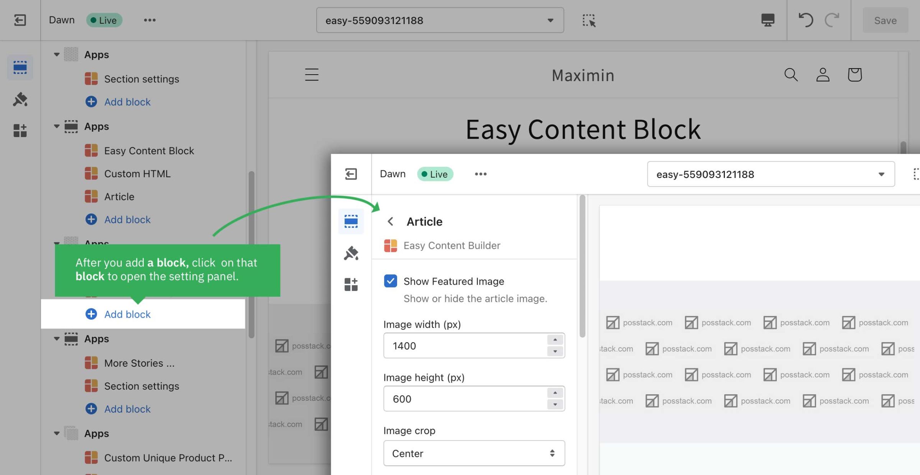Open theme settings paintbrush icon in left sidebar
This screenshot has width=920, height=475.
(x=20, y=100)
